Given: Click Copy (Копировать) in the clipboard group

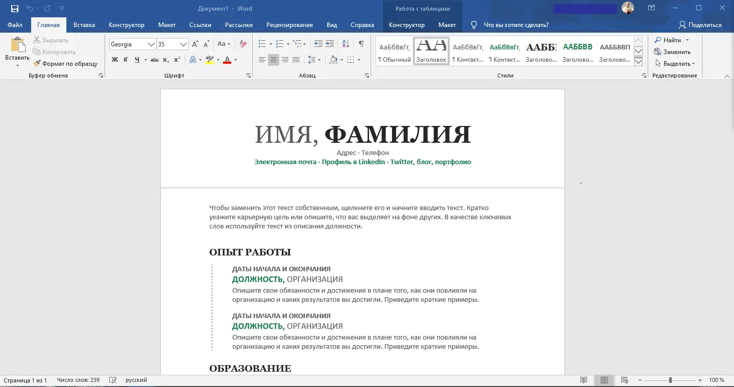Looking at the screenshot, I should point(54,52).
